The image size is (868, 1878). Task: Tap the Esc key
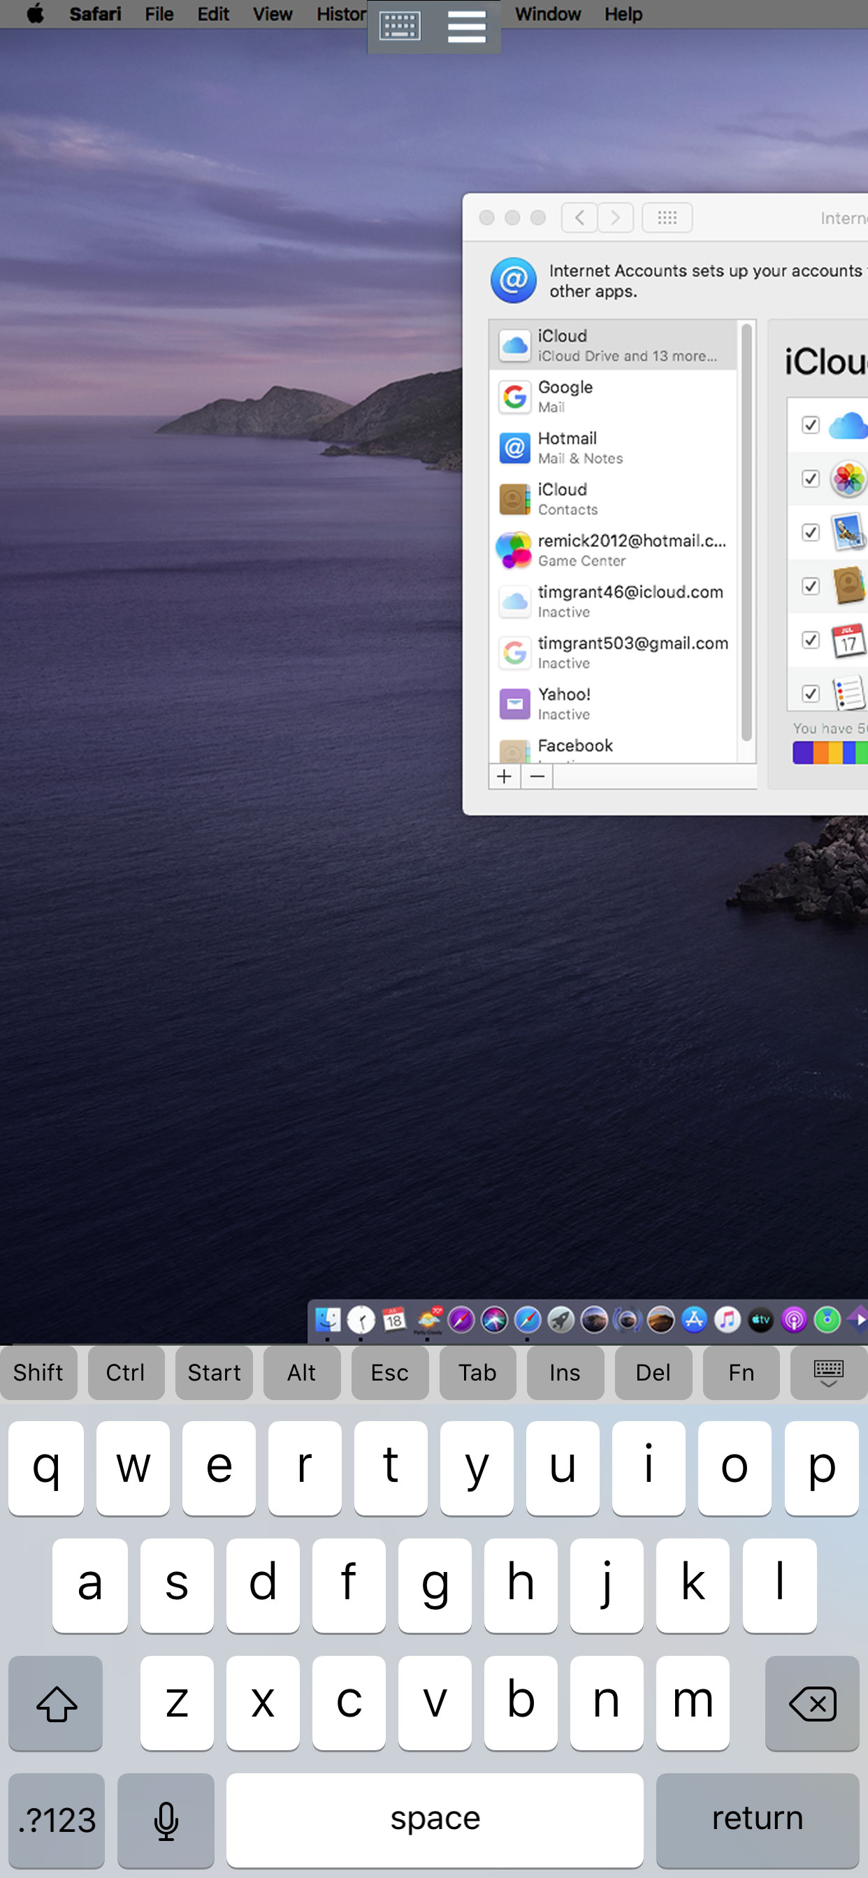pyautogui.click(x=389, y=1373)
